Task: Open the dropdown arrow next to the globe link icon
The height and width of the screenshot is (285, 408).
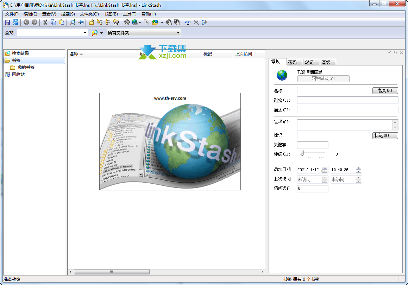Action: [140, 23]
